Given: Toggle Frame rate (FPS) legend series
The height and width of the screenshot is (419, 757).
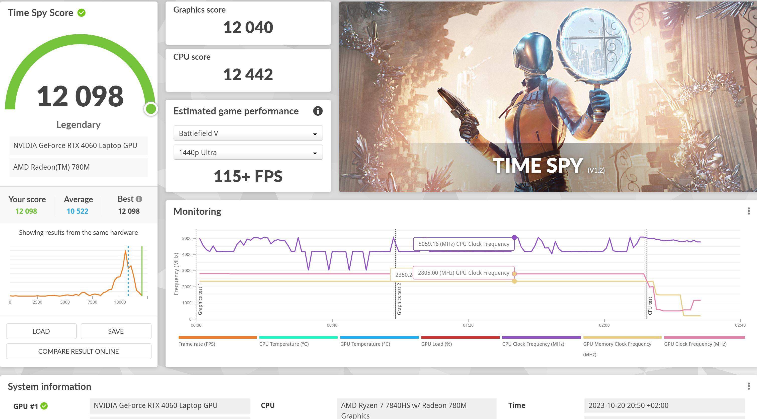Looking at the screenshot, I should [197, 344].
